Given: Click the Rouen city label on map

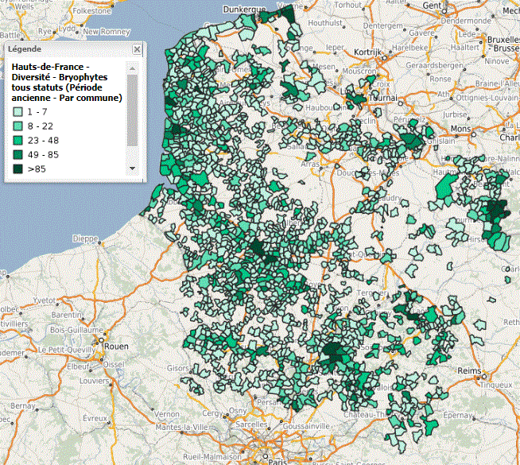Looking at the screenshot, I should pos(115,345).
